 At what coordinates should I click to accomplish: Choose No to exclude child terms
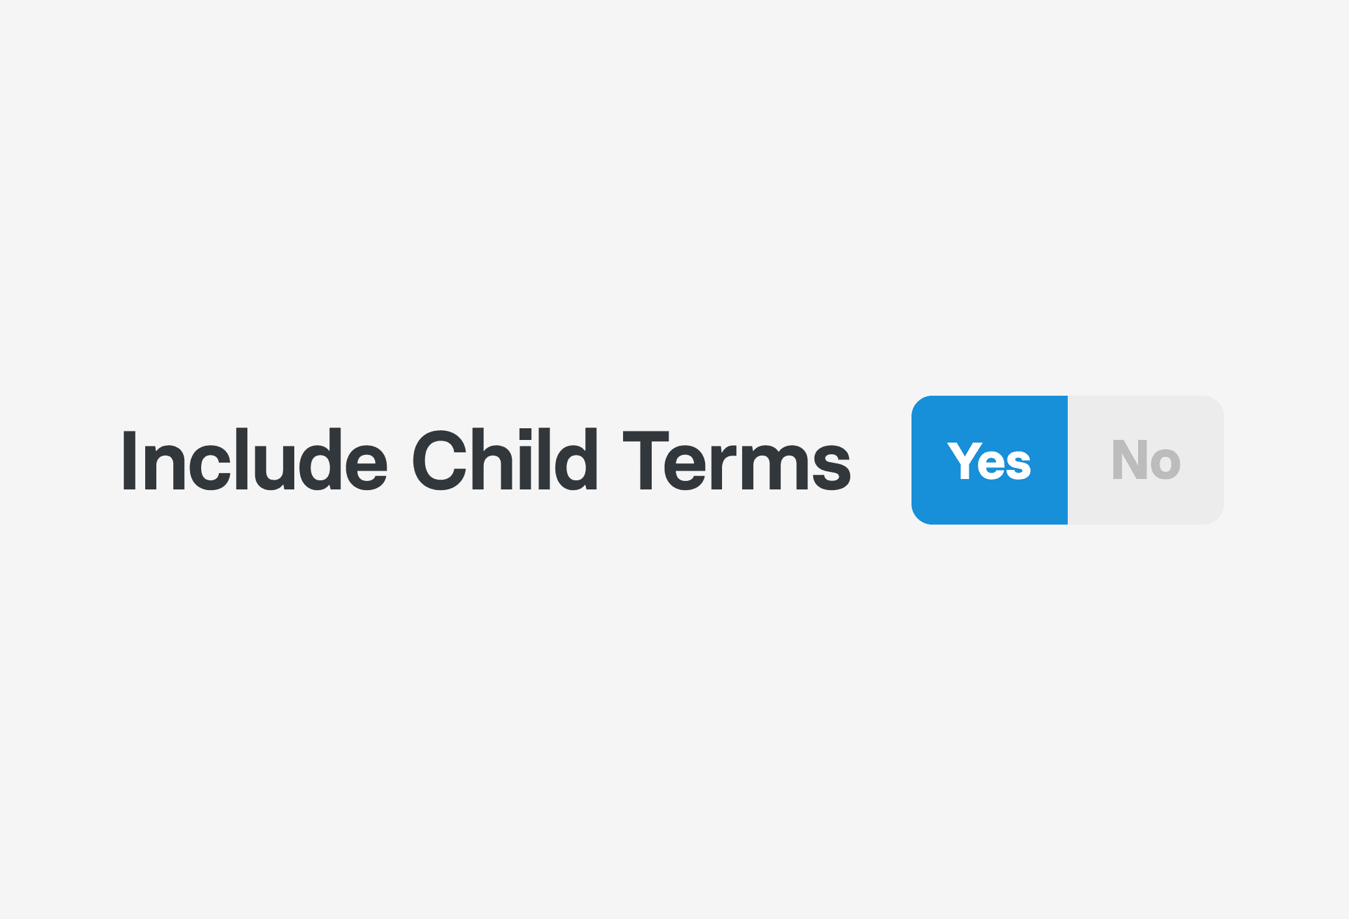click(x=1145, y=460)
